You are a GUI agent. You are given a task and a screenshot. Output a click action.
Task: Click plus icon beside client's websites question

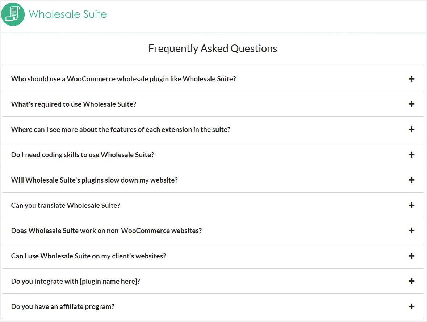pyautogui.click(x=411, y=256)
